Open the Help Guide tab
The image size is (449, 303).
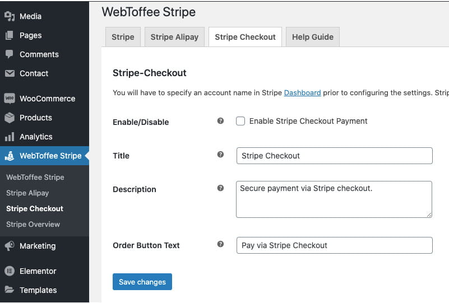pyautogui.click(x=313, y=37)
